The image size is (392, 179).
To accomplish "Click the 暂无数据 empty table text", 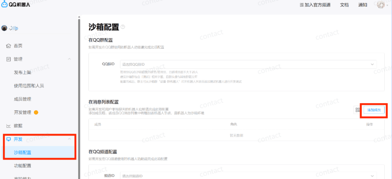I will coord(237,135).
